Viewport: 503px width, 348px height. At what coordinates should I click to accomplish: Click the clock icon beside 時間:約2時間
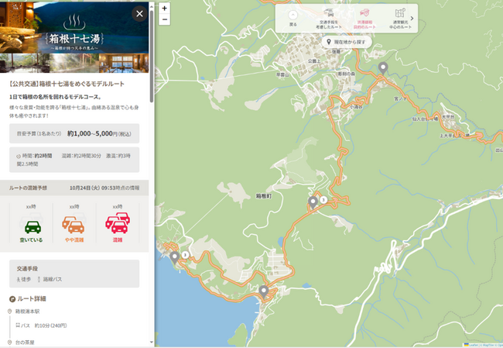click(19, 156)
